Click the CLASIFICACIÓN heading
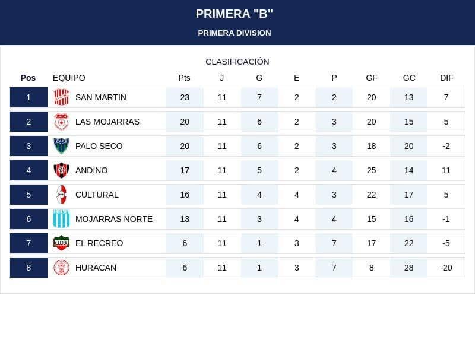The width and height of the screenshot is (475, 356). click(x=237, y=62)
